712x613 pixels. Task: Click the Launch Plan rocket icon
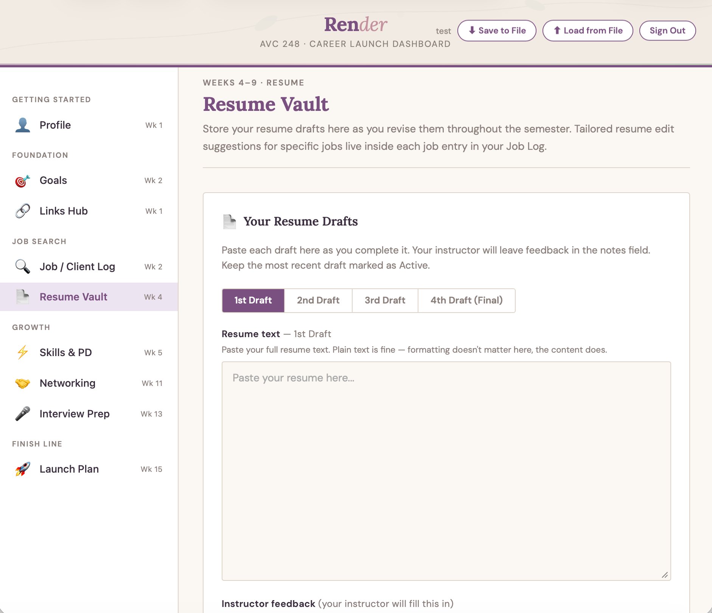[x=23, y=469]
